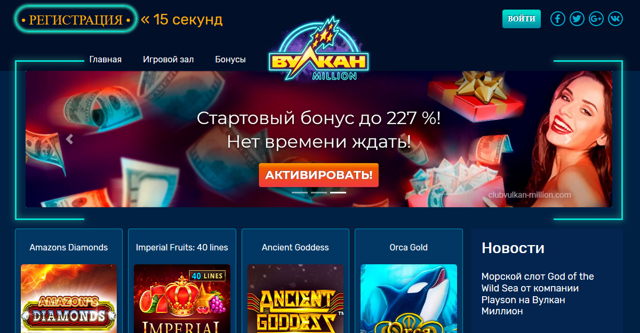Go to next banner slide arrow
The width and height of the screenshot is (640, 333).
coord(569,139)
